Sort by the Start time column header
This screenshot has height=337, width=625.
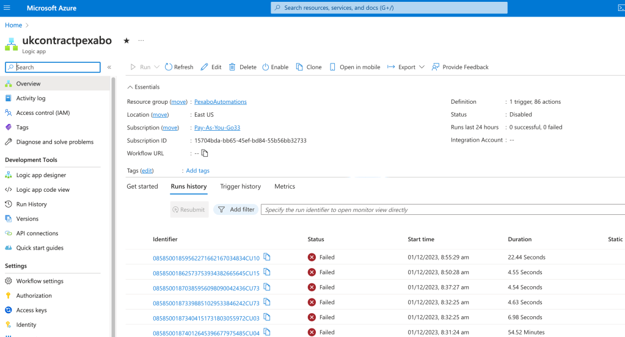[421, 239]
